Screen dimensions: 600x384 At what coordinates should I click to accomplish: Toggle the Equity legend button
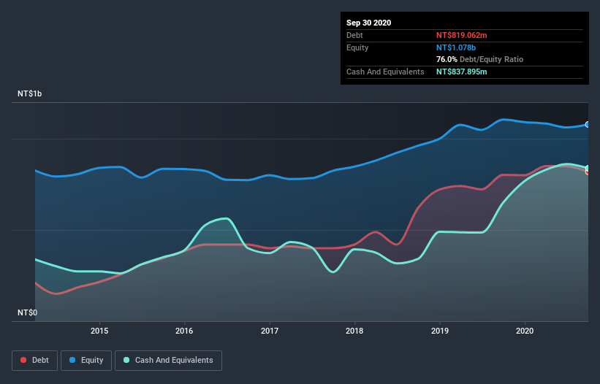tap(86, 361)
